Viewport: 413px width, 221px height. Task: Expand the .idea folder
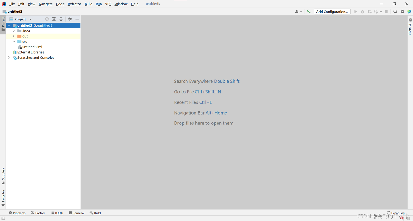click(x=14, y=31)
